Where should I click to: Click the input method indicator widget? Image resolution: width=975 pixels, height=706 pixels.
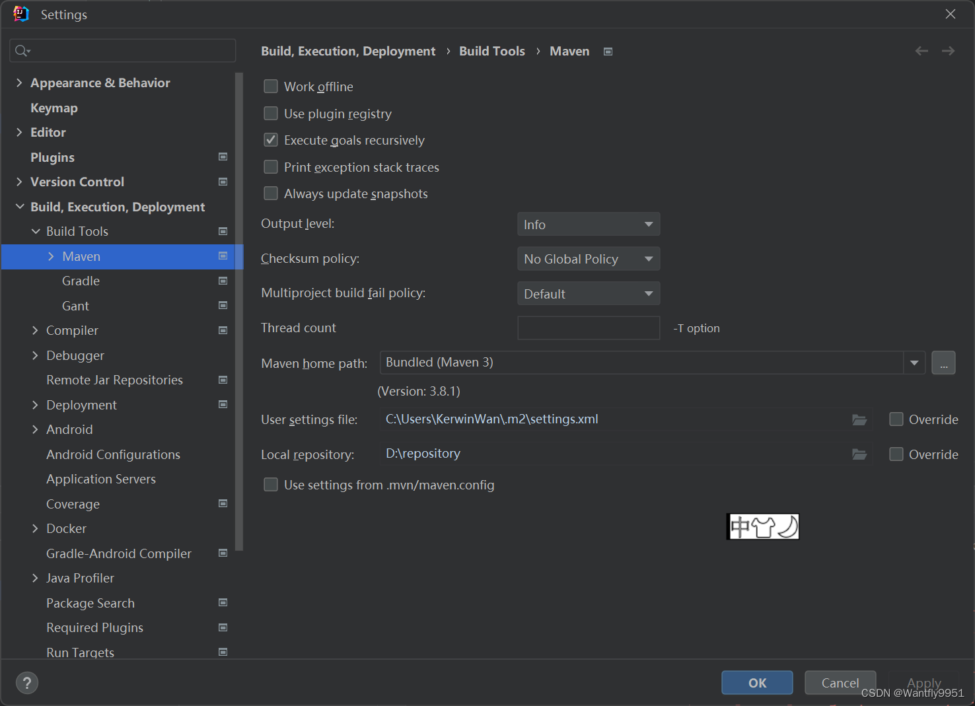(x=763, y=526)
